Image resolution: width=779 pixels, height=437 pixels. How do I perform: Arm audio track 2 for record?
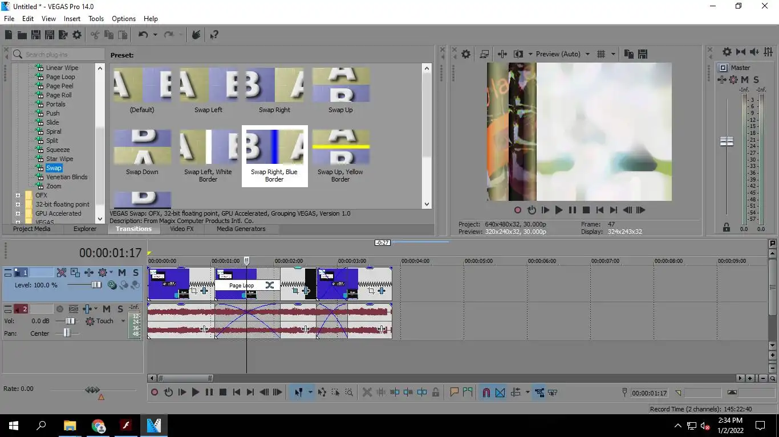tap(59, 309)
